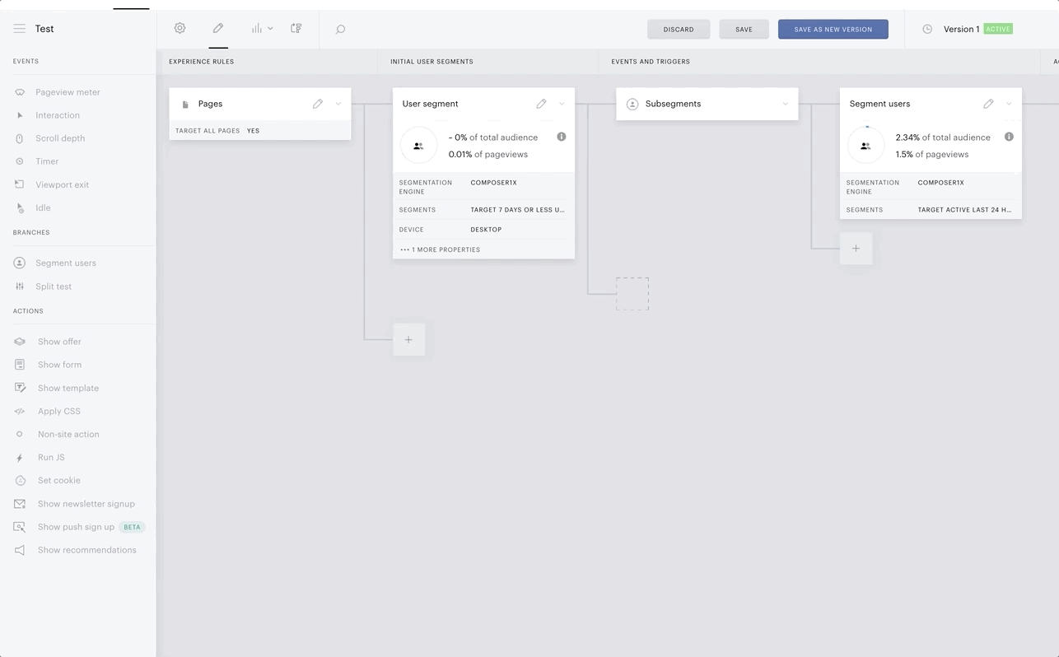
Task: Open version history clock icon
Action: tap(927, 29)
